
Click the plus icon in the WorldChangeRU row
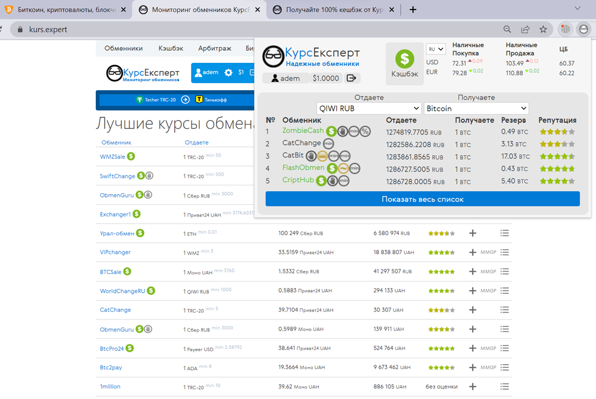(x=472, y=290)
